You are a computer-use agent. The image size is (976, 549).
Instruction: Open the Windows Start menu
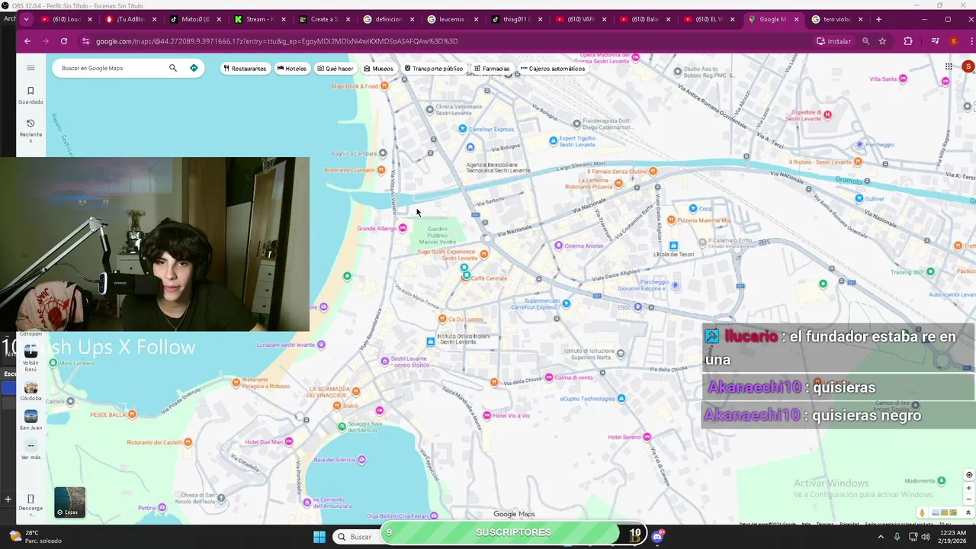319,537
